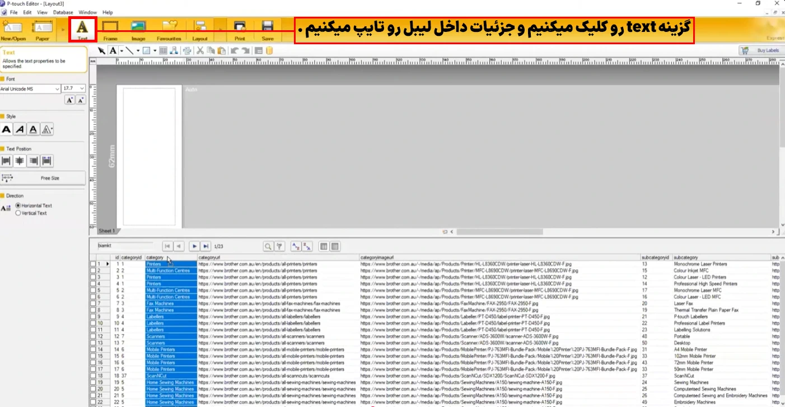Image resolution: width=785 pixels, height=407 pixels.
Task: Expand the text tool dropdown arrow
Action: (x=121, y=50)
